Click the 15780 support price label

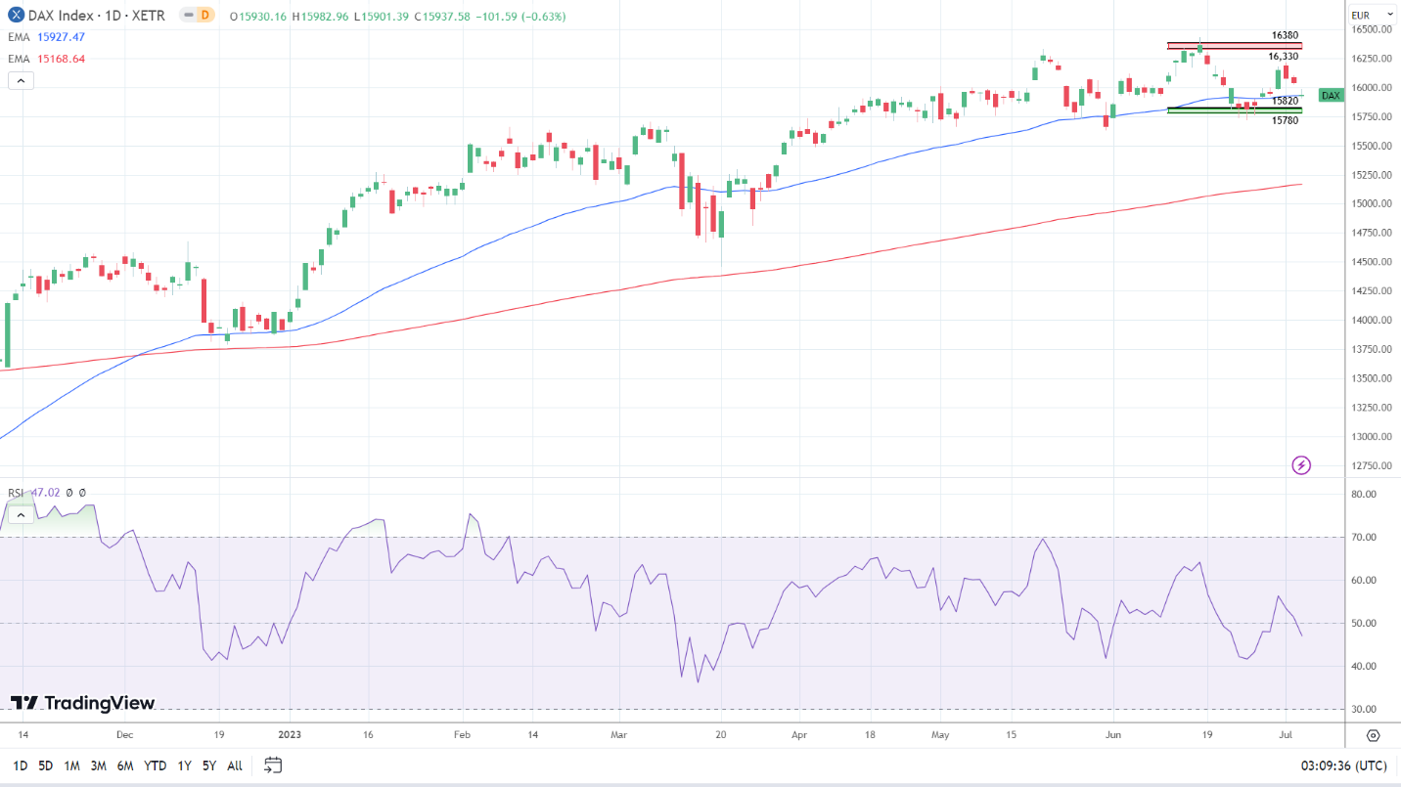coord(1285,120)
